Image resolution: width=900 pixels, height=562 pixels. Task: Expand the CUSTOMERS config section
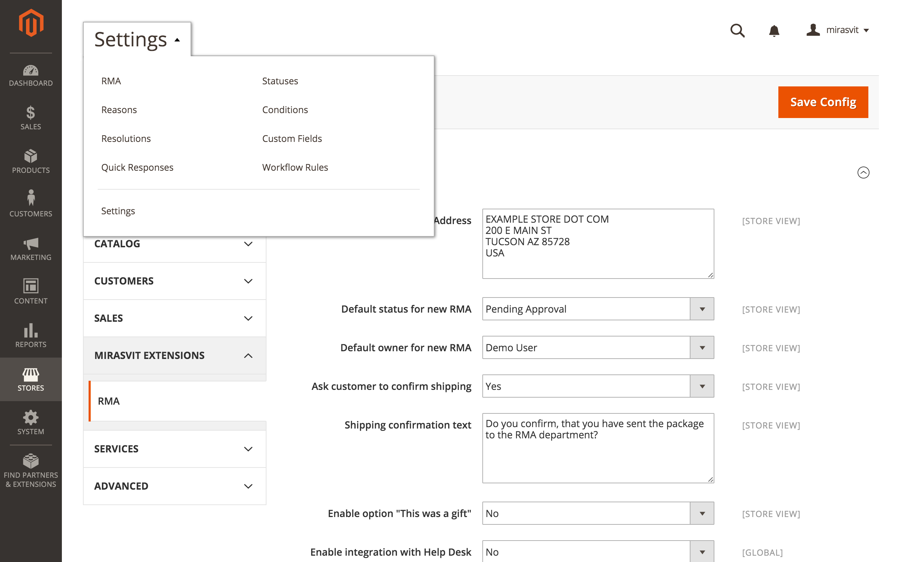click(x=174, y=281)
